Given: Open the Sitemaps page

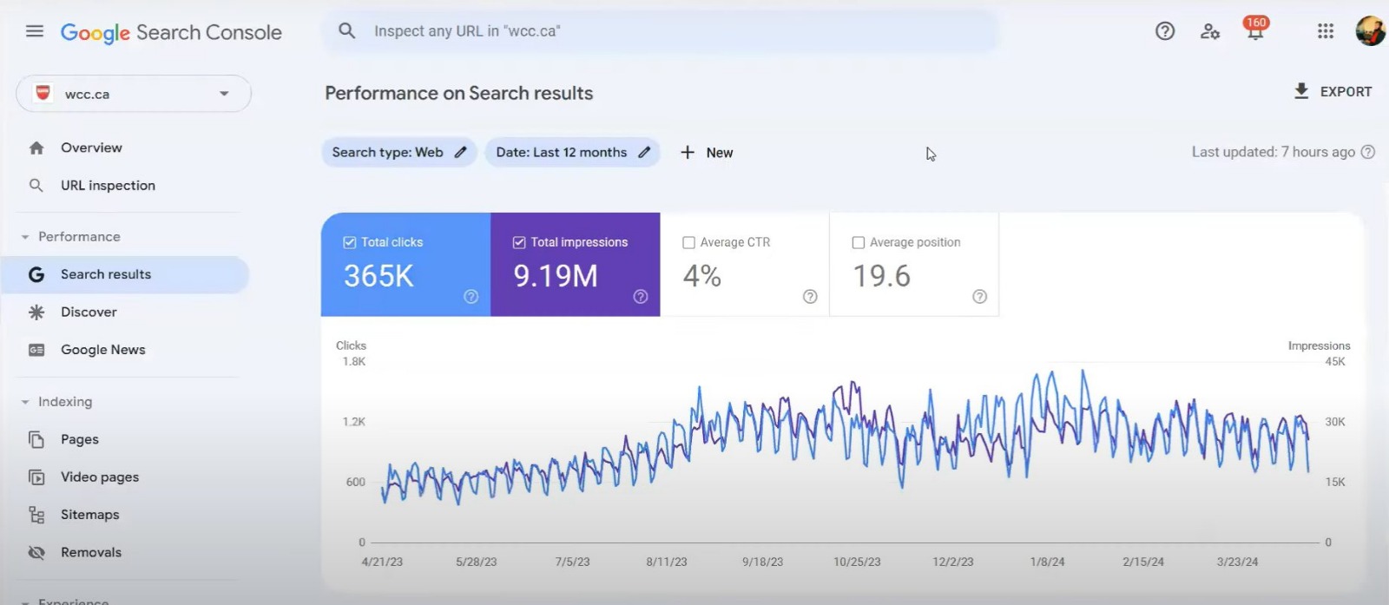Looking at the screenshot, I should 89,515.
